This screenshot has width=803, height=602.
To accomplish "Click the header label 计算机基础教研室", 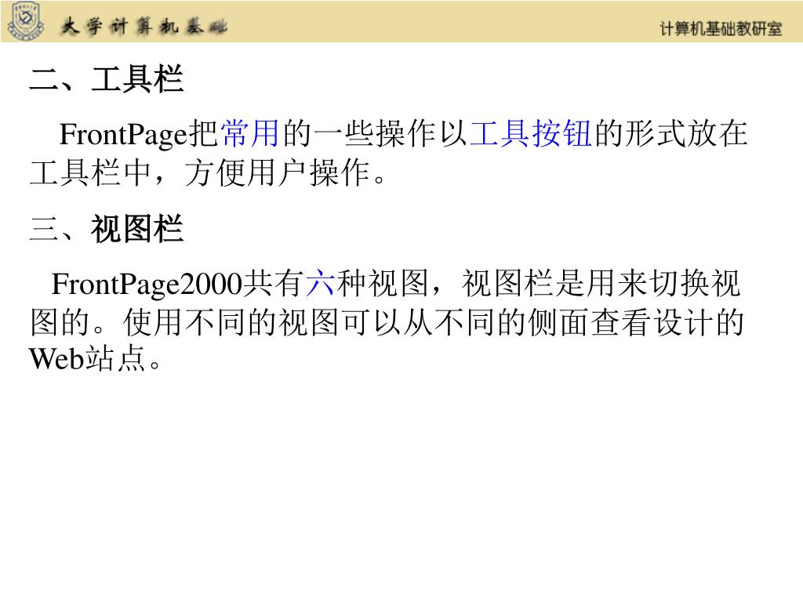I will pyautogui.click(x=721, y=29).
